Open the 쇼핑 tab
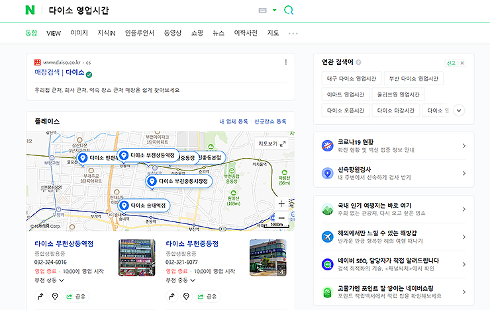The image size is (490, 310). pyautogui.click(x=197, y=33)
